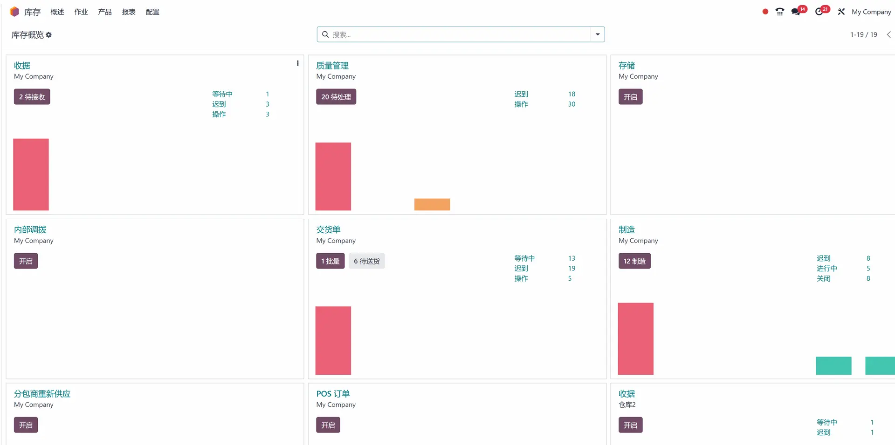Go to previous page with the pager arrow
Viewport: 895px width, 445px height.
pos(888,34)
